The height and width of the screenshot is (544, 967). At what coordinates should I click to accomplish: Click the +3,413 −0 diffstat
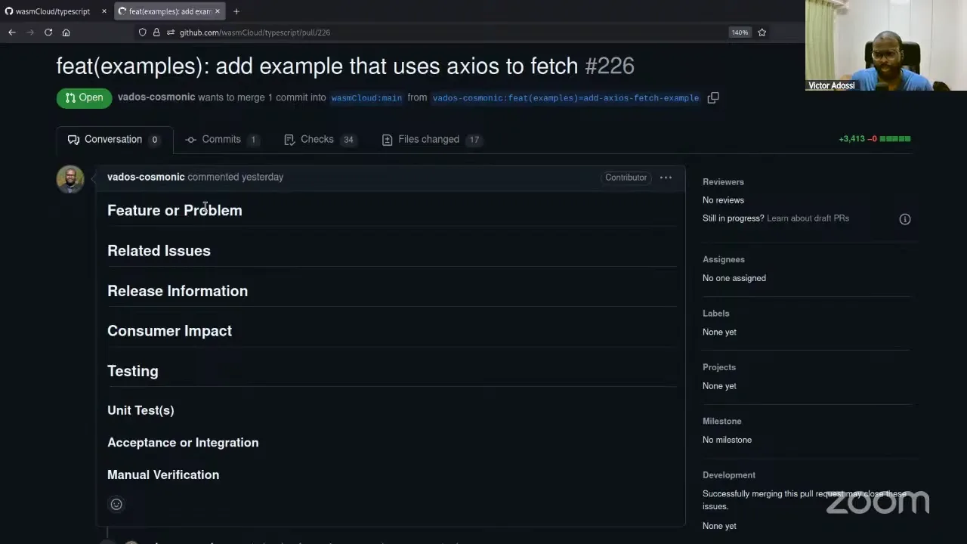(x=874, y=139)
